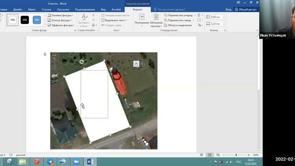Open WordArt text effects dropdown
The width and height of the screenshot is (295, 166).
pyautogui.click(x=94, y=25)
